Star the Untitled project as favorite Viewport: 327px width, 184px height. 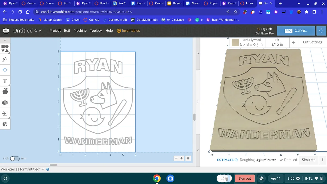click(x=36, y=31)
